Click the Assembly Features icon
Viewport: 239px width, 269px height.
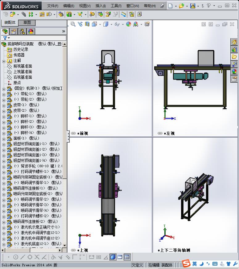pos(69,14)
